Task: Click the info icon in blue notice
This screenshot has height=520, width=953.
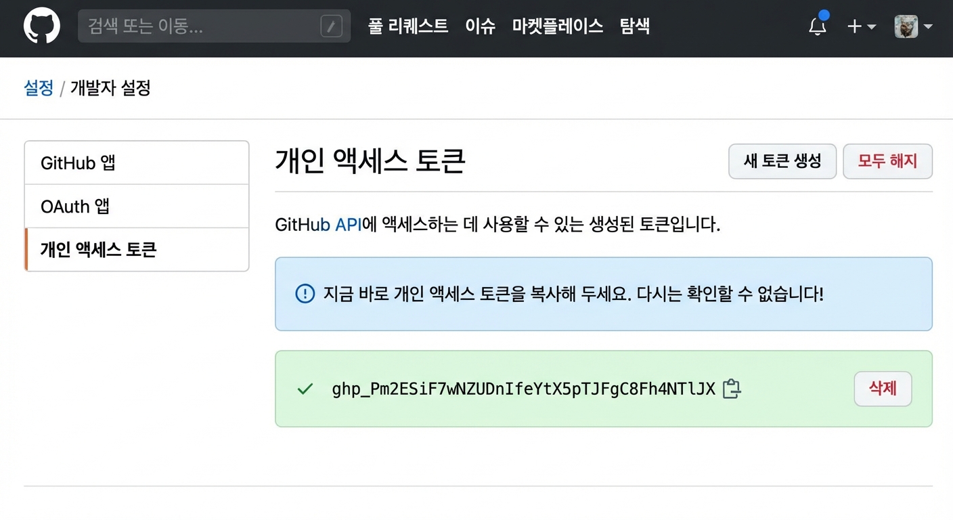Action: [x=305, y=294]
